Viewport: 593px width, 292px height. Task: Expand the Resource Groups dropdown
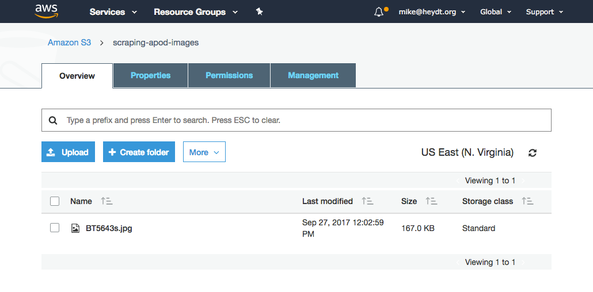coord(196,12)
